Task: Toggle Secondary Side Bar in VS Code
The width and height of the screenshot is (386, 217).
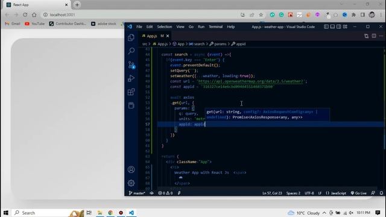Action: pyautogui.click(x=339, y=27)
